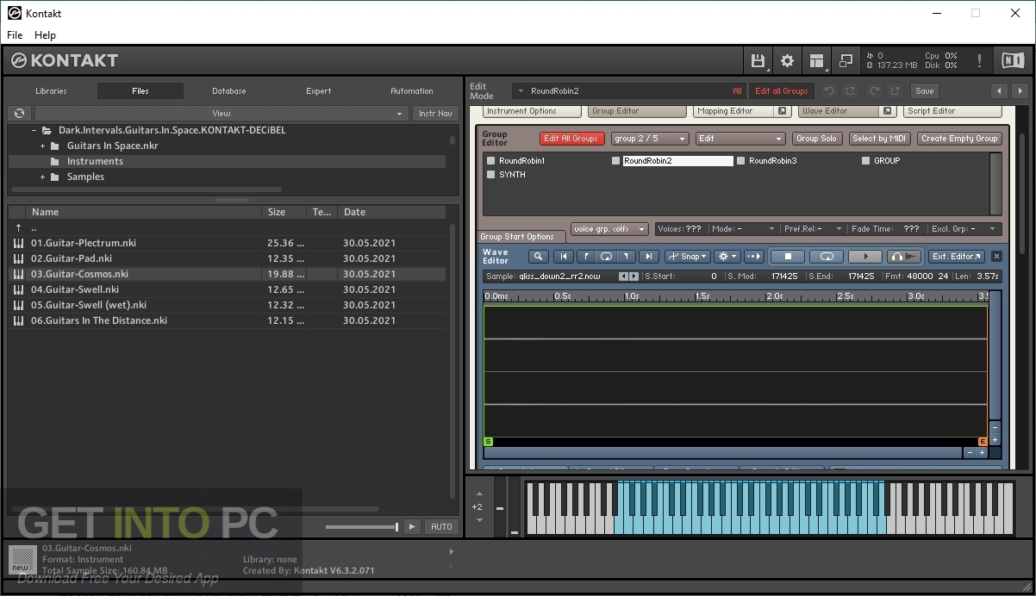
Task: Select next sample arrow next to sample name
Action: pyautogui.click(x=634, y=276)
